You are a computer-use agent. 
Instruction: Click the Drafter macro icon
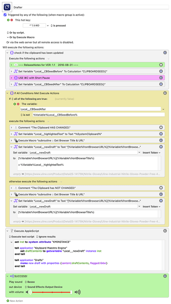coord(7,7)
